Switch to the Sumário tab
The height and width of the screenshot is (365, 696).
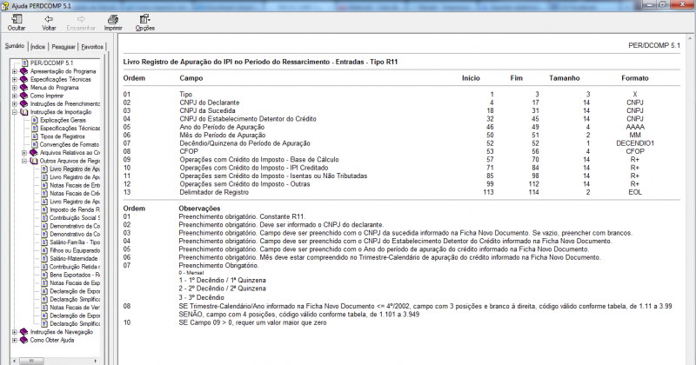pos(15,46)
